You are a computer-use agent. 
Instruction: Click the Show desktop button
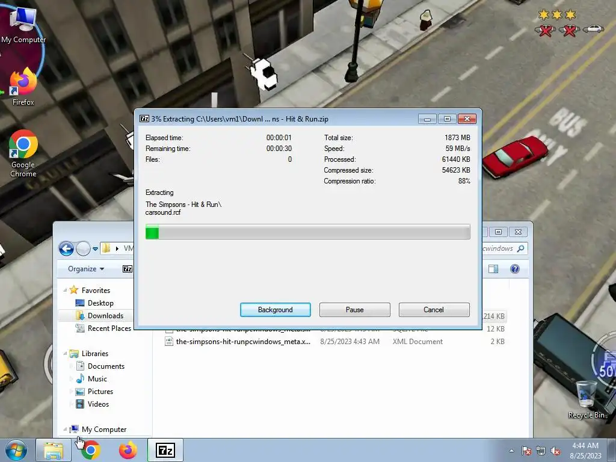pyautogui.click(x=612, y=450)
